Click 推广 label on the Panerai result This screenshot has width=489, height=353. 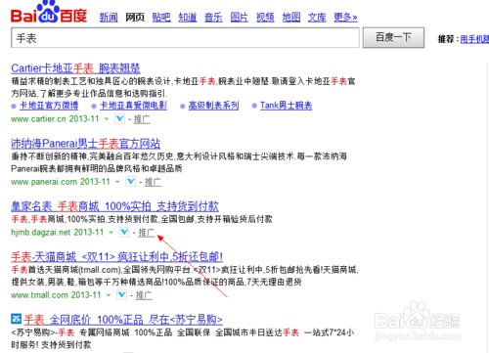click(153, 182)
